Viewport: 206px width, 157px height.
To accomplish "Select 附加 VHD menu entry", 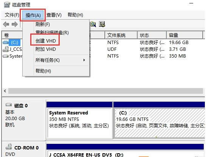I will click(46, 49).
